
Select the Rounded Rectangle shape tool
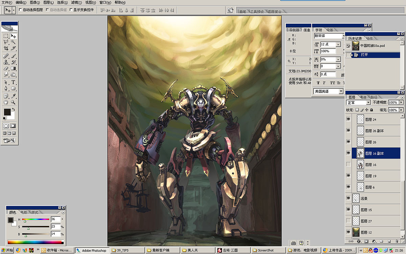pyautogui.click(x=13, y=88)
